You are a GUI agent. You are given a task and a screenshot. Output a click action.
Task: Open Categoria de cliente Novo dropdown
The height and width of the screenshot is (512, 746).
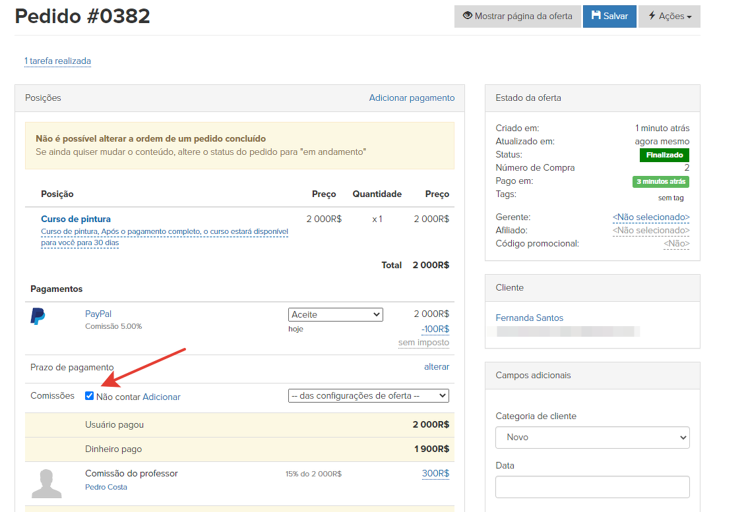click(x=592, y=438)
